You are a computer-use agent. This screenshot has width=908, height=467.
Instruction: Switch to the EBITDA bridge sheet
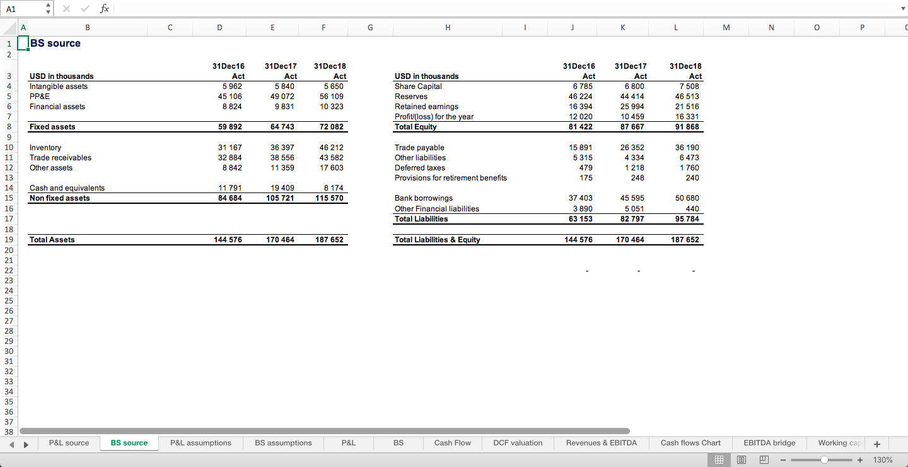click(x=769, y=442)
